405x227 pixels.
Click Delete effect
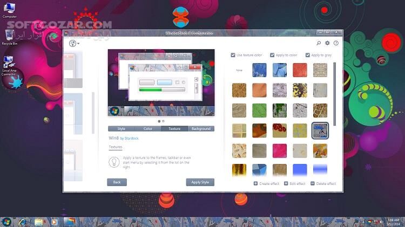point(323,184)
